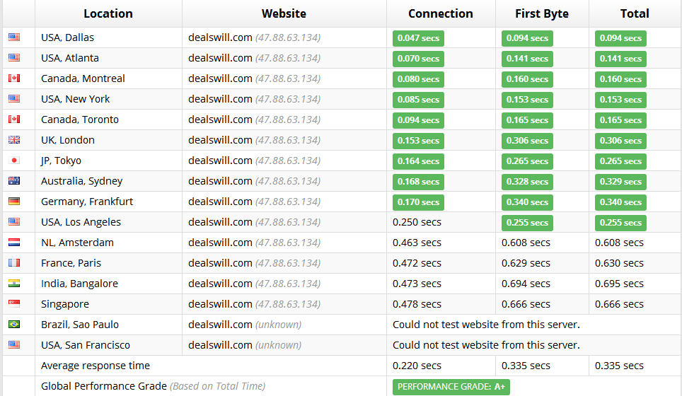Click the 0.160 secs total badge for Montreal
The width and height of the screenshot is (682, 396).
point(620,79)
